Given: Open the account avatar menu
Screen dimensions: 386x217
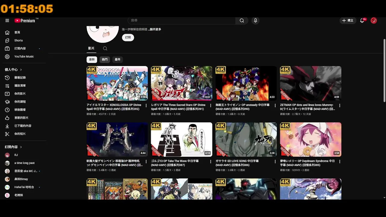Looking at the screenshot, I should pyautogui.click(x=374, y=20).
